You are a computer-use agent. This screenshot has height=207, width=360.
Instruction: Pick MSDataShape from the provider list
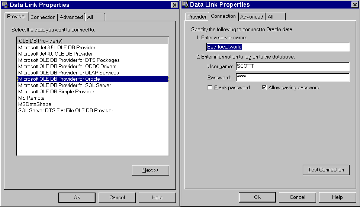35,104
